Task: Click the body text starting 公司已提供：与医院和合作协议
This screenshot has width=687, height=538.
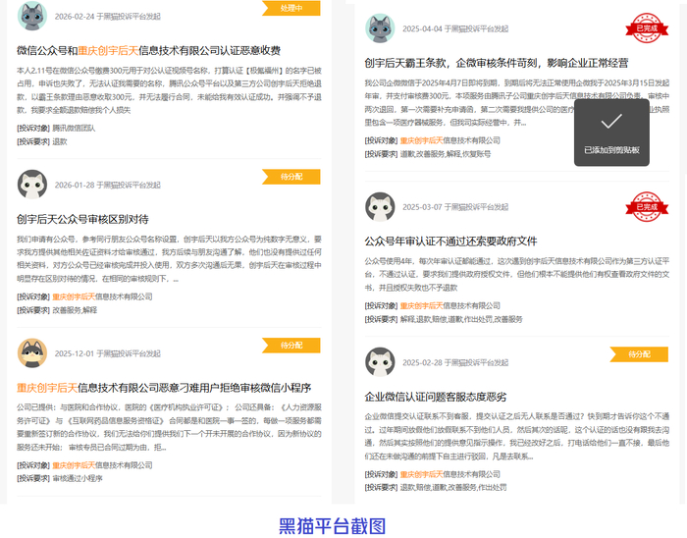Action: 169,427
